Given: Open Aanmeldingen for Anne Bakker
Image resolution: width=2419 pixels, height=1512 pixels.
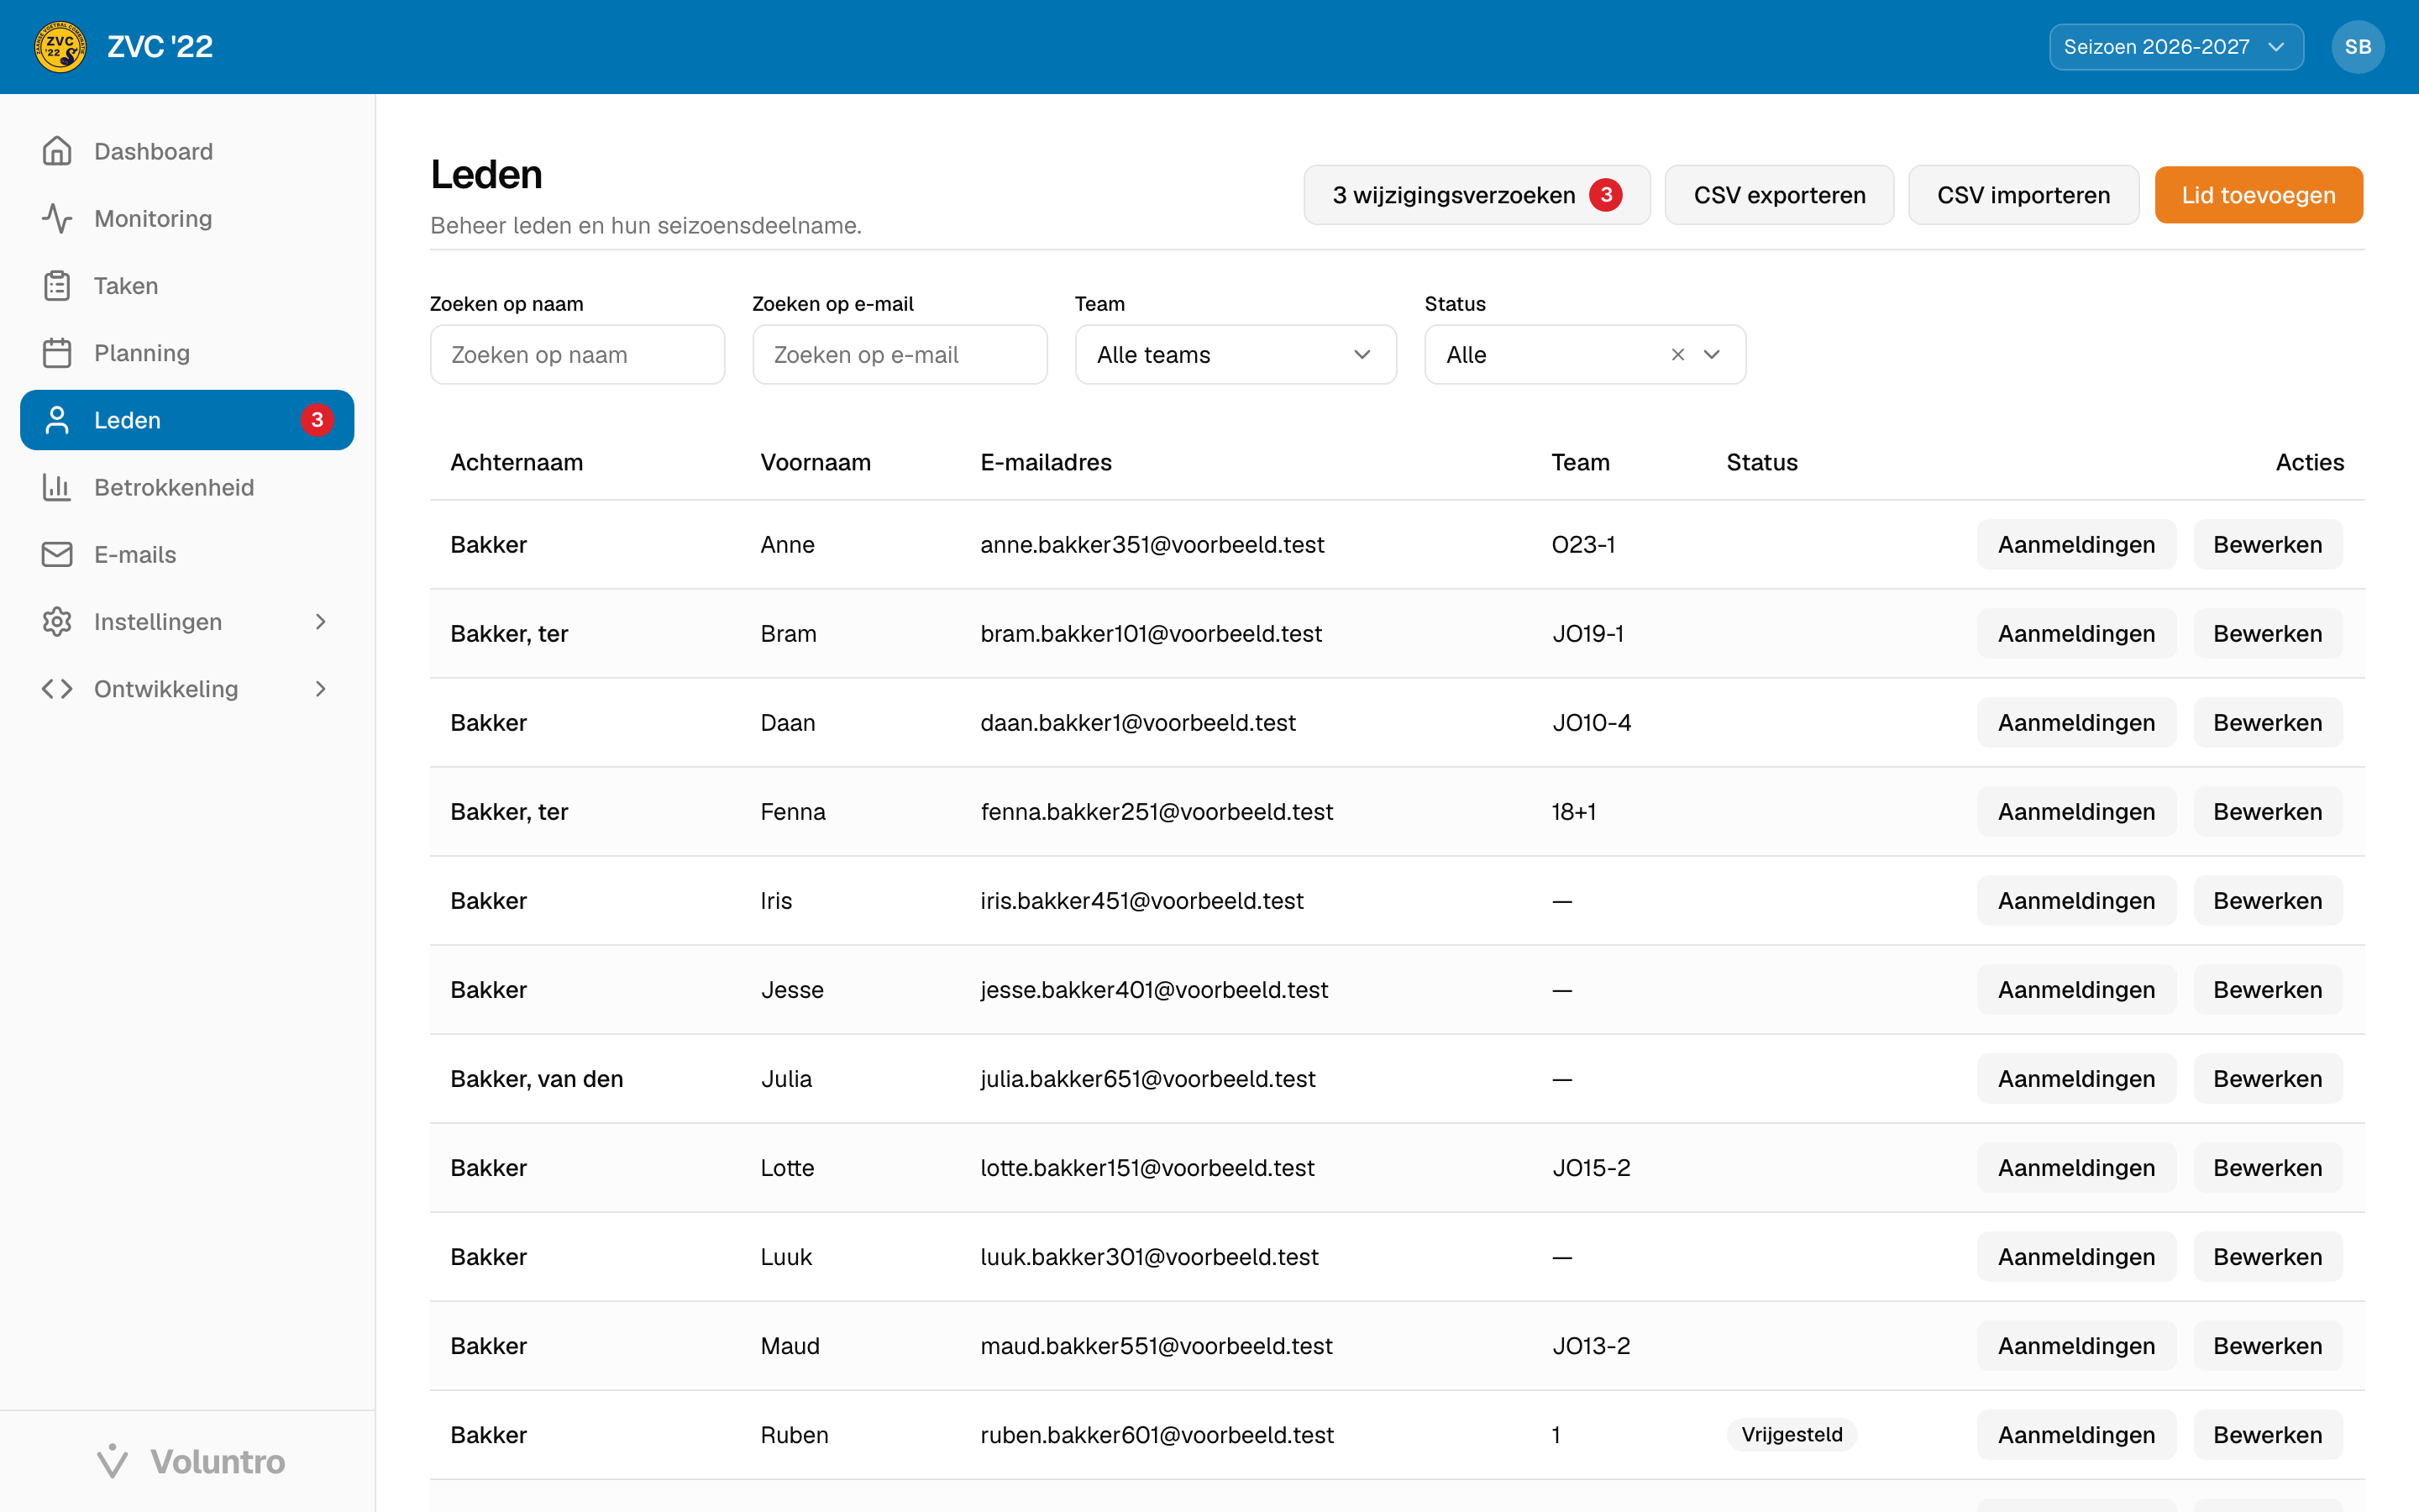Looking at the screenshot, I should (2076, 544).
